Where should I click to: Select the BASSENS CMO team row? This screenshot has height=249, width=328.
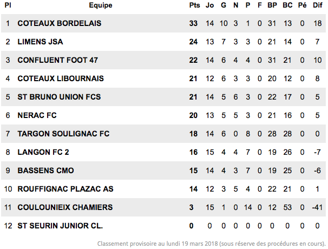click(163, 171)
